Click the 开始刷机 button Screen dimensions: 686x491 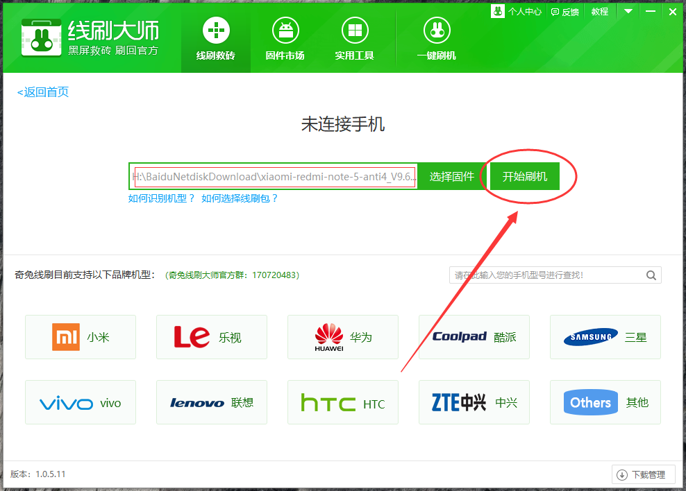pyautogui.click(x=524, y=176)
